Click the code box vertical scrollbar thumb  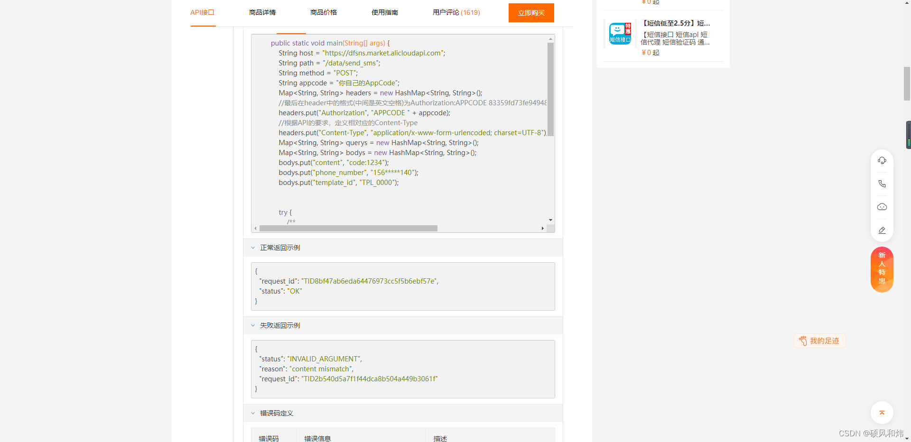550,89
